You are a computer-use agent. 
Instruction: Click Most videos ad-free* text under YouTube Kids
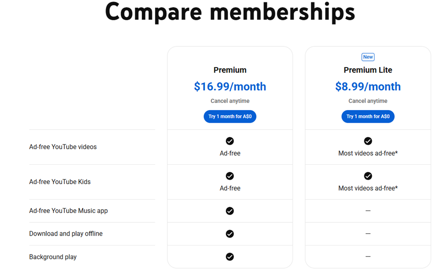tap(368, 188)
